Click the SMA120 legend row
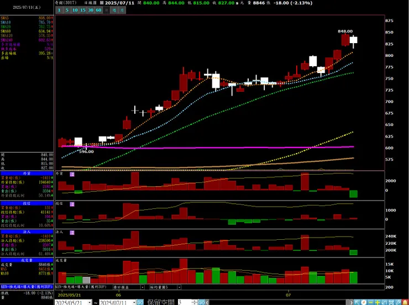Image resolution: width=409 pixels, height=305 pixels. pos(27,36)
